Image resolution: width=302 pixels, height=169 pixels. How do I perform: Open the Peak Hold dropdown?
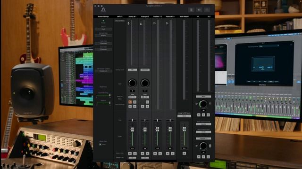pyautogui.click(x=103, y=44)
